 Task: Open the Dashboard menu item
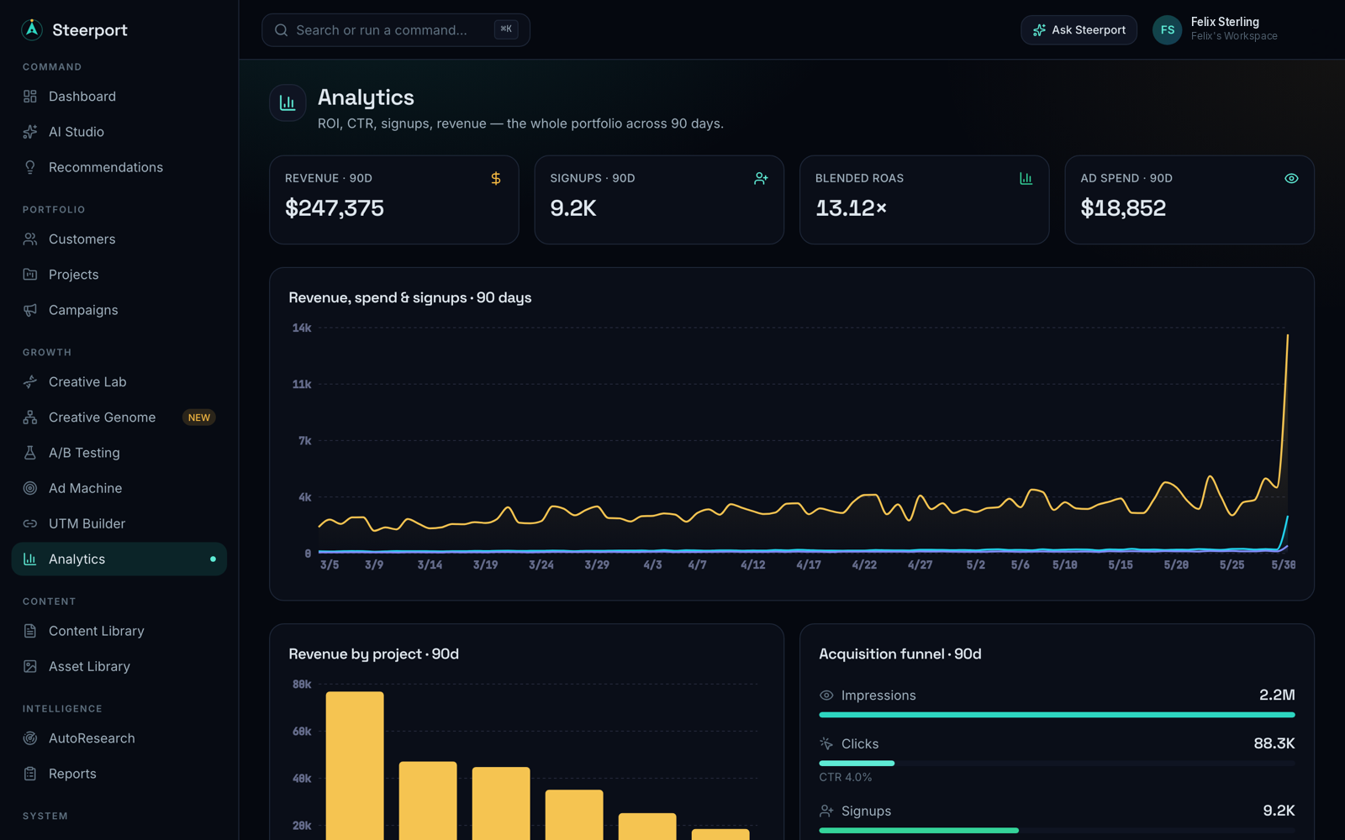point(119,97)
